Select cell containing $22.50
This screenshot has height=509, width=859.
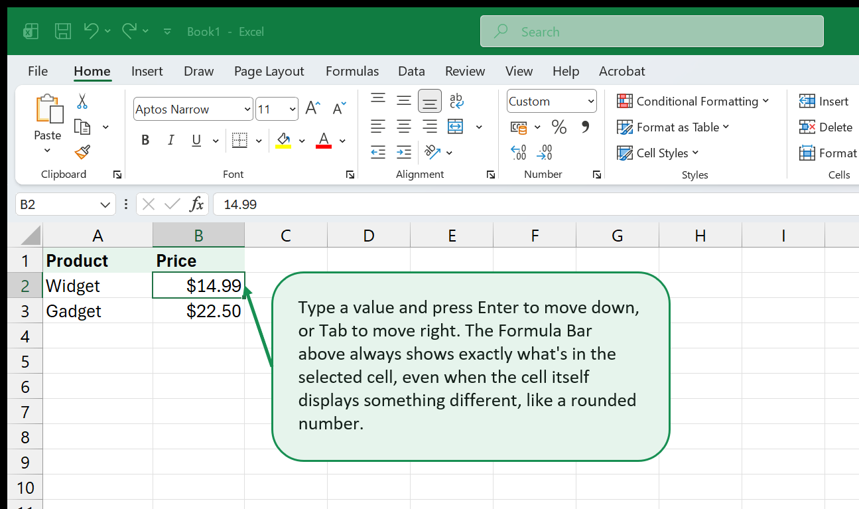point(199,311)
